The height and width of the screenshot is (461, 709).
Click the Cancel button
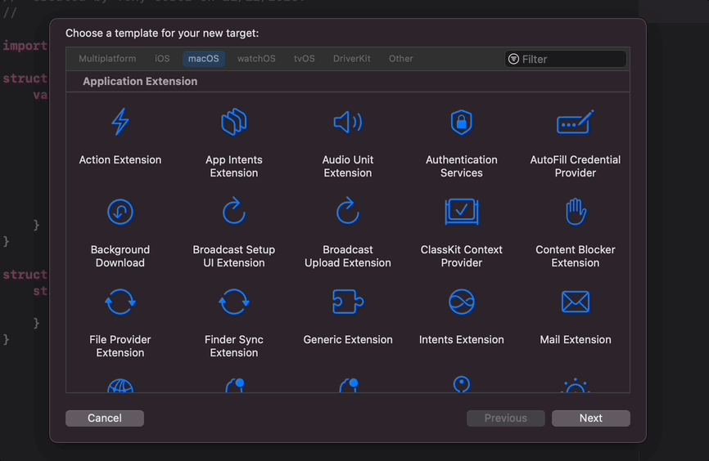coord(105,418)
